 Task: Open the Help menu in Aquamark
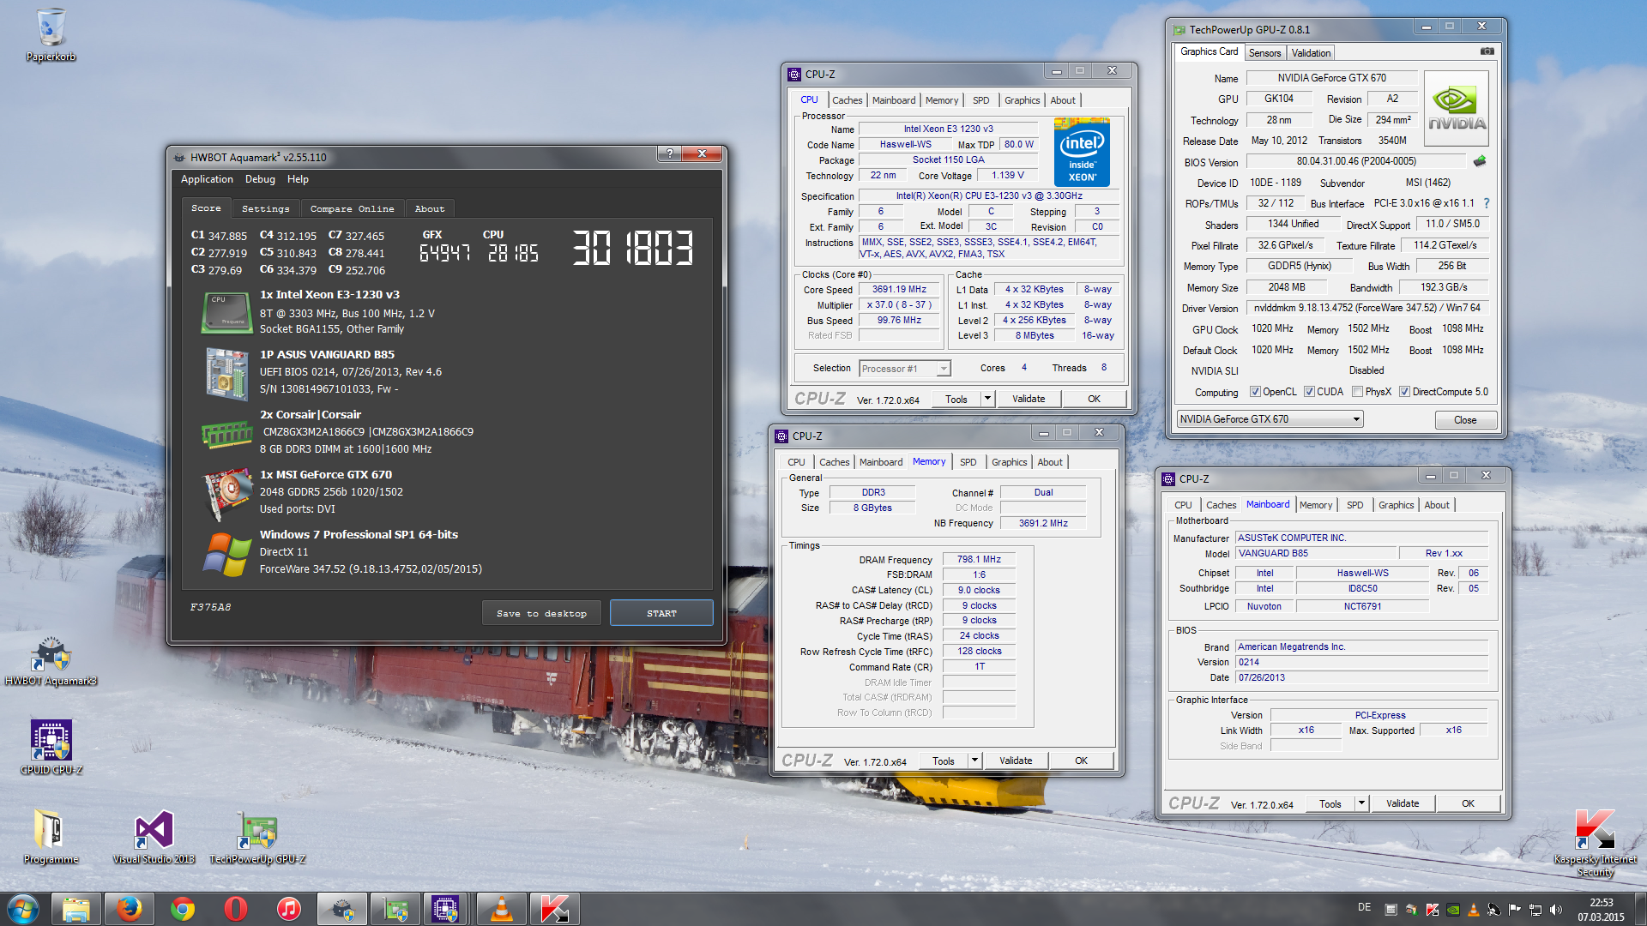pos(298,179)
